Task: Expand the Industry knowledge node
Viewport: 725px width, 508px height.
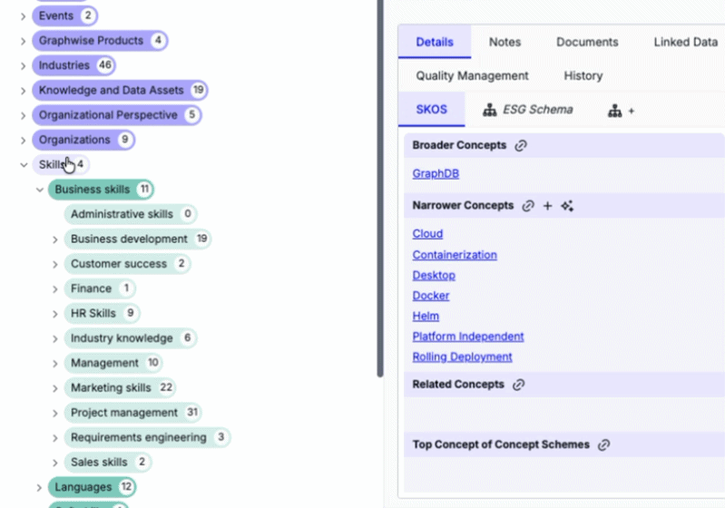Action: pyautogui.click(x=55, y=339)
